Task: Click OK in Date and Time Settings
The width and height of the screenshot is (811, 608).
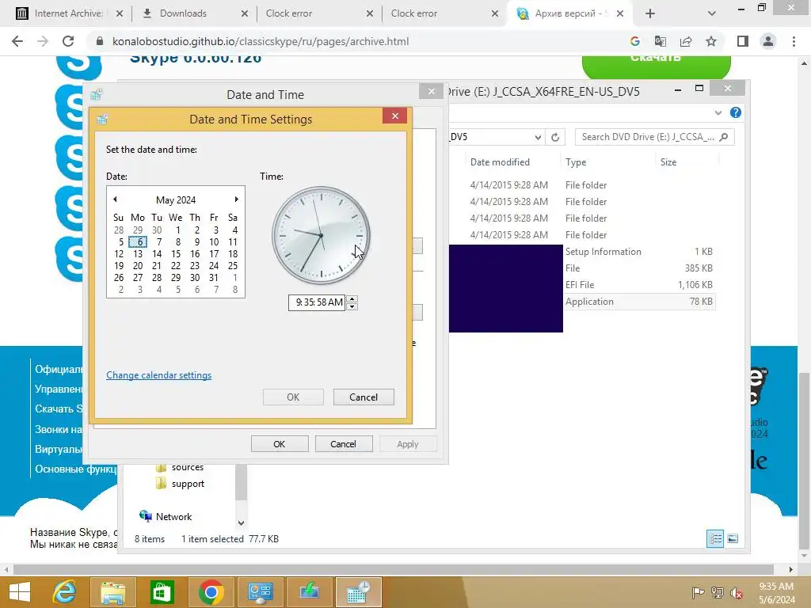Action: (293, 397)
